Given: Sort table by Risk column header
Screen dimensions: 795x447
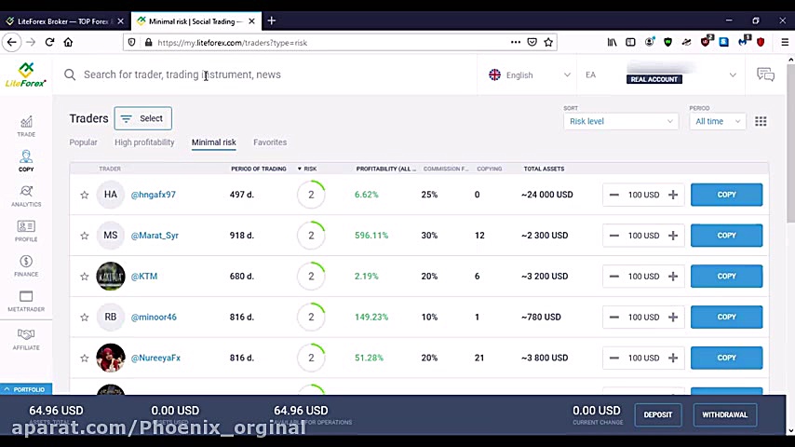Looking at the screenshot, I should 307,169.
